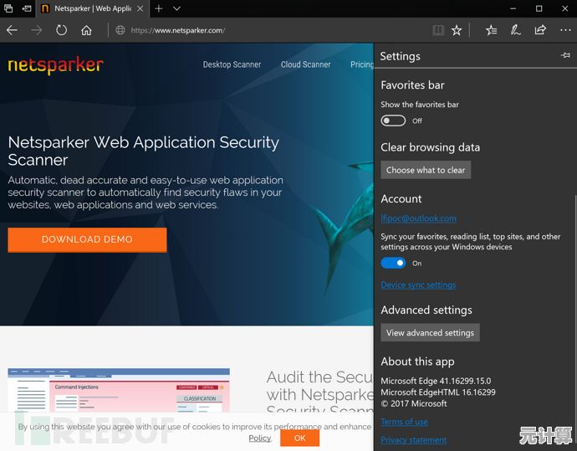The width and height of the screenshot is (577, 451).
Task: Go back to the previous page
Action: tap(13, 30)
